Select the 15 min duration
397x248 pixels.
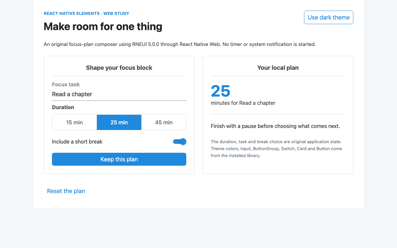click(x=74, y=122)
